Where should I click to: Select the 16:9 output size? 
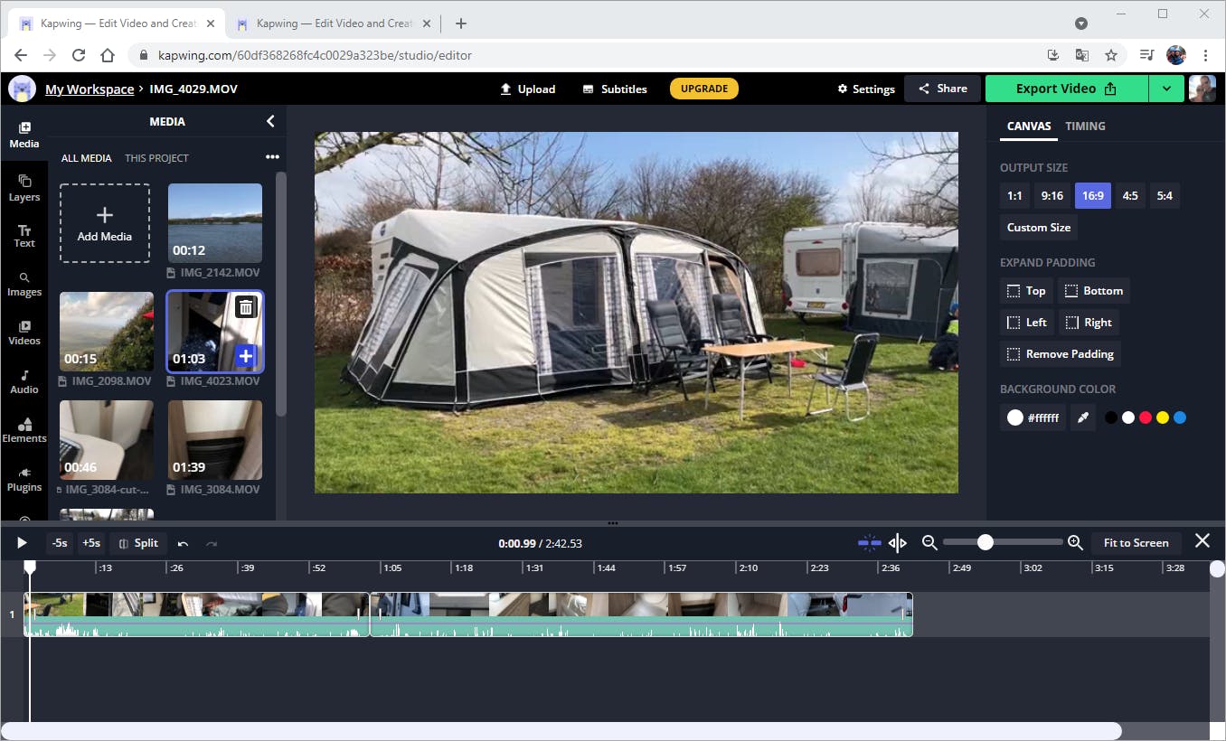(1092, 196)
